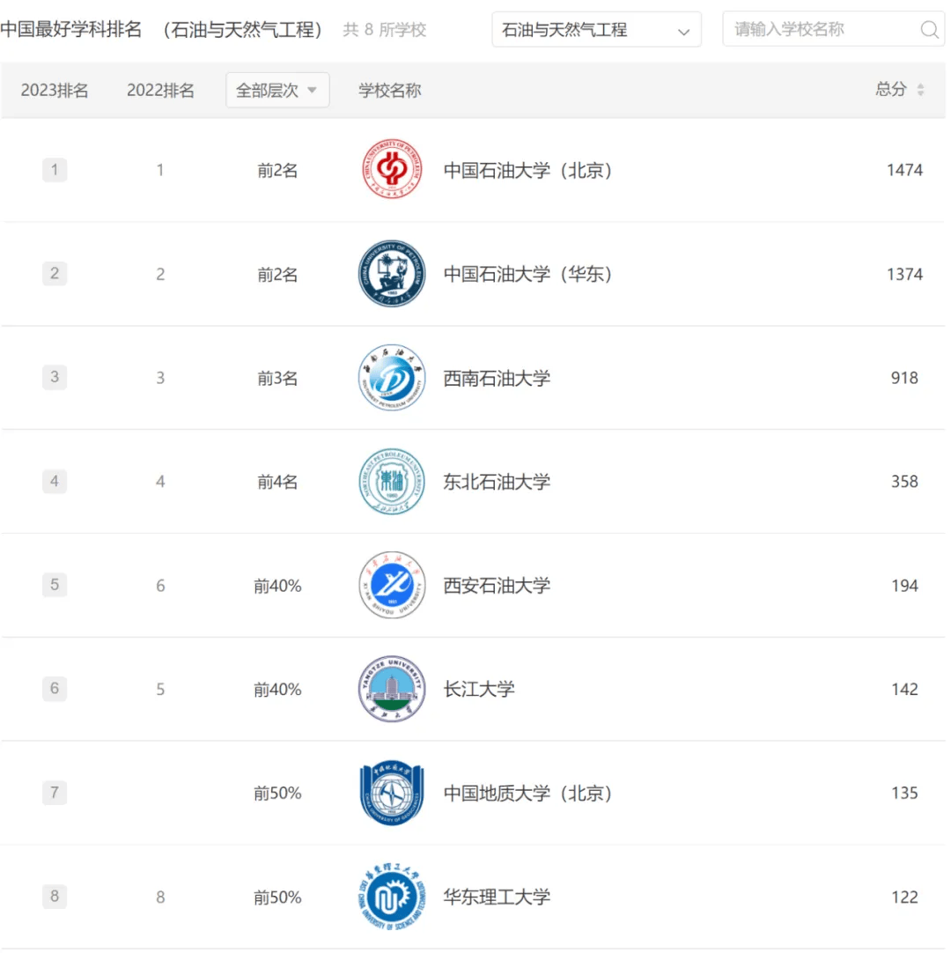Click East China University of Science logo
The width and height of the screenshot is (951, 953).
[x=392, y=897]
